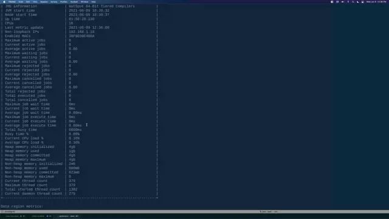This screenshot has height=219, width=389.
Task: Open the View menu
Action: 35,2
